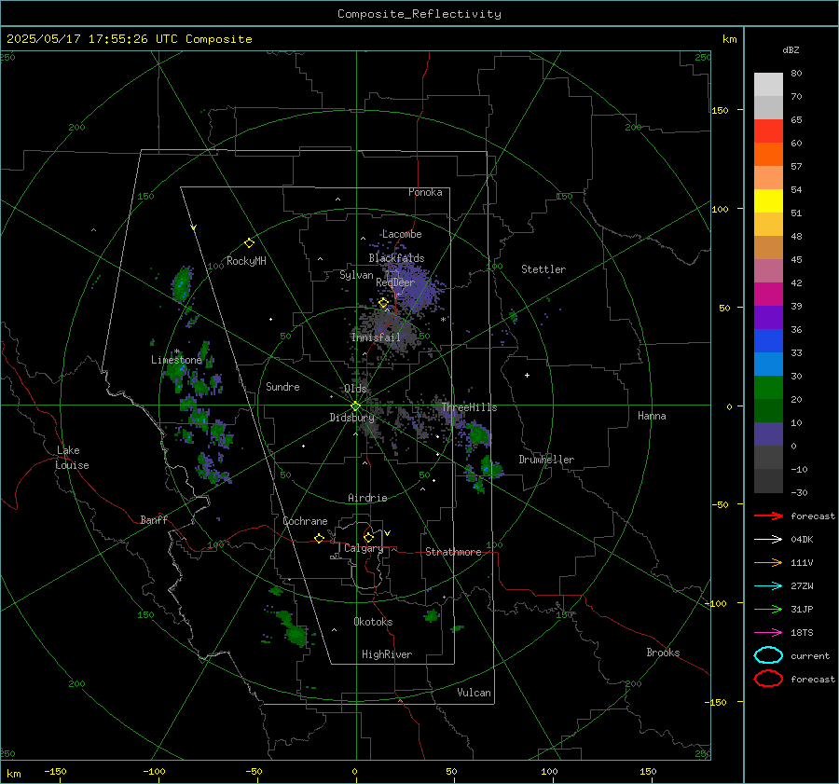Viewport: 839px width, 784px height.
Task: Click the HighRiver label
Action: (387, 654)
